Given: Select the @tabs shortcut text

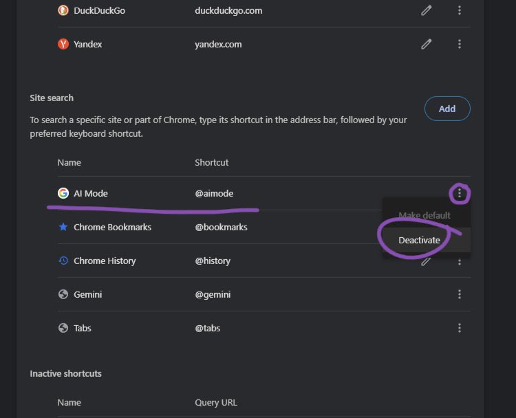Looking at the screenshot, I should [207, 328].
